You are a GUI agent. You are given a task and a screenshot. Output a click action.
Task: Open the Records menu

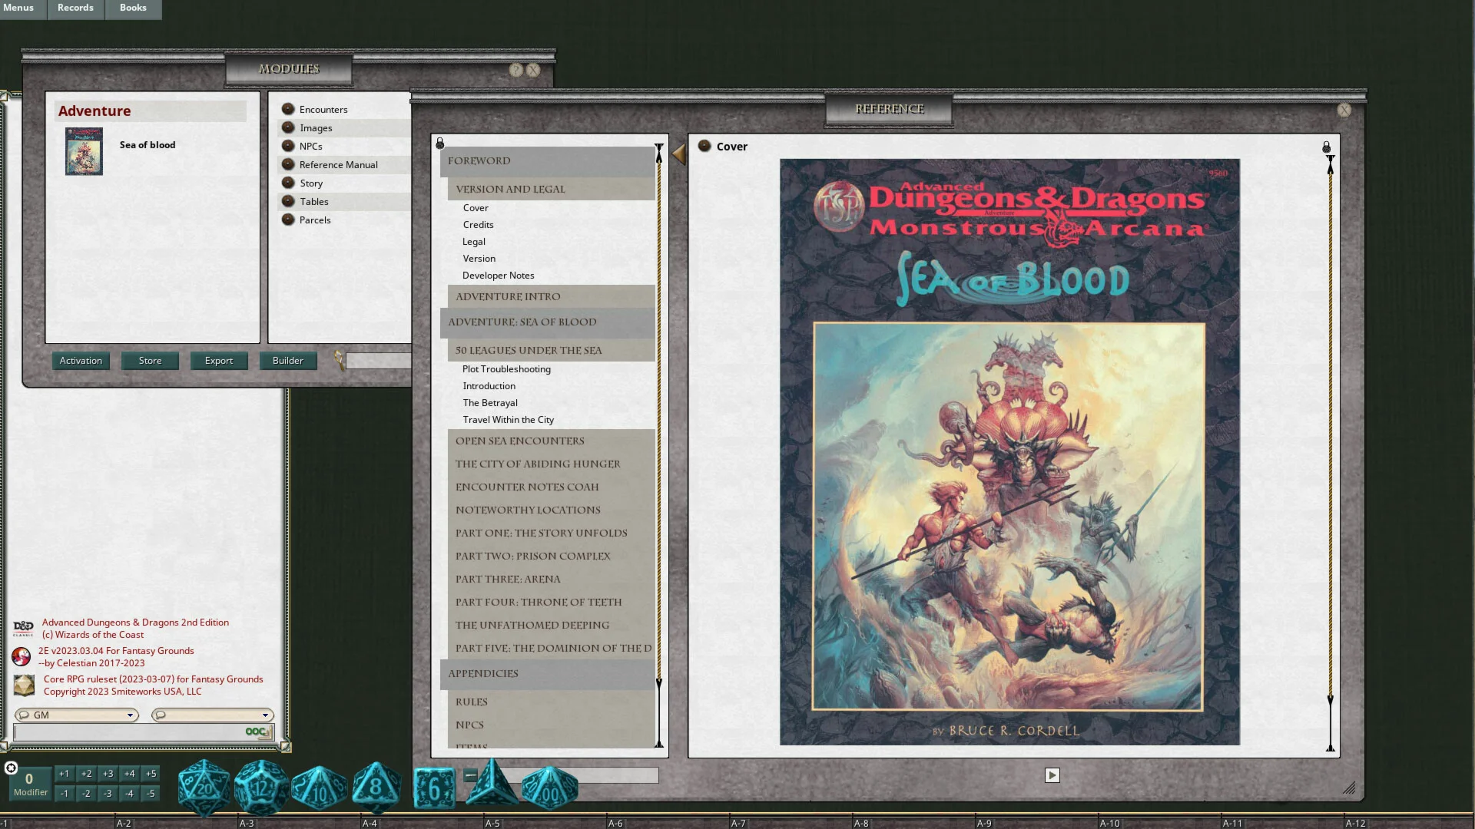[75, 8]
